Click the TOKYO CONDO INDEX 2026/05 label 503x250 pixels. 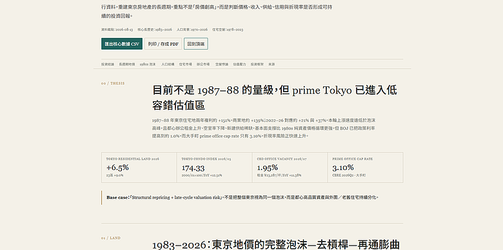point(206,159)
